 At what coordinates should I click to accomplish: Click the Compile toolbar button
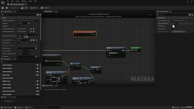pyautogui.click(x=25, y=8)
